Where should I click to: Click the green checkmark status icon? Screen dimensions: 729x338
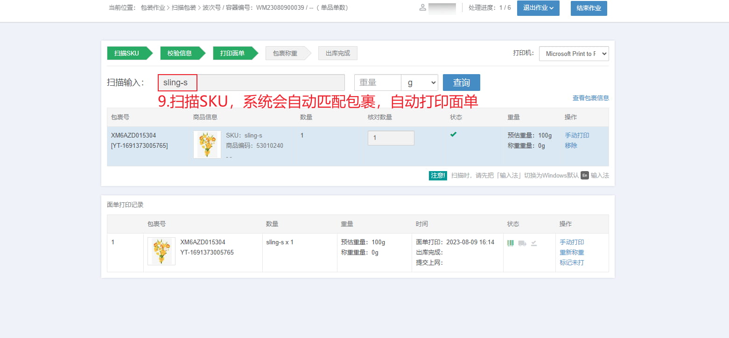(453, 135)
